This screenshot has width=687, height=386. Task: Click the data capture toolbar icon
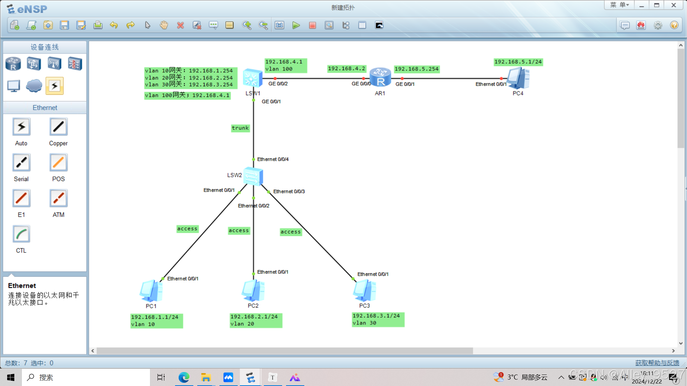pyautogui.click(x=329, y=25)
